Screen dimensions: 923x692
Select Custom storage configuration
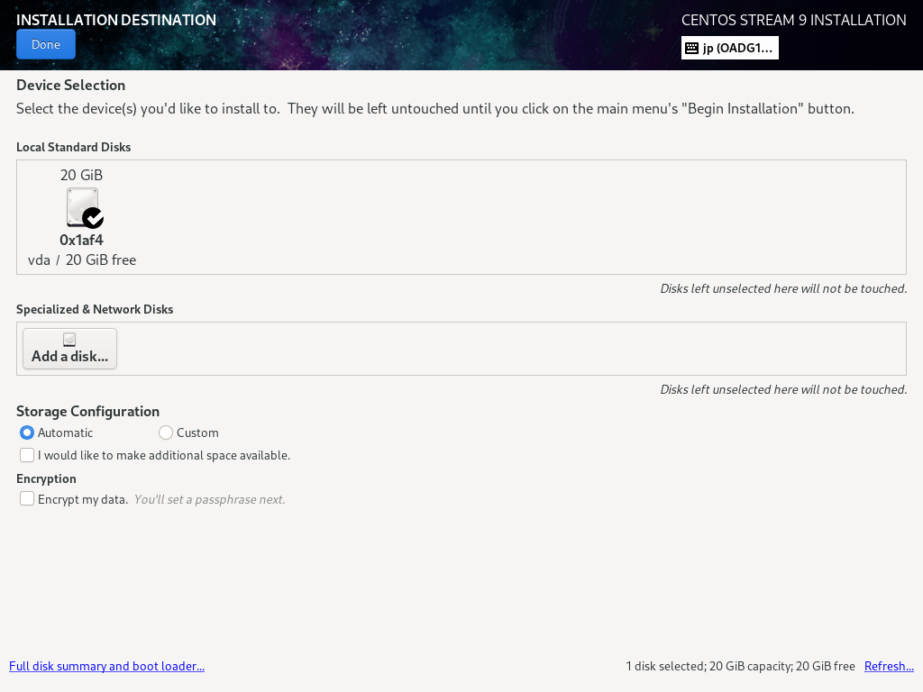166,432
